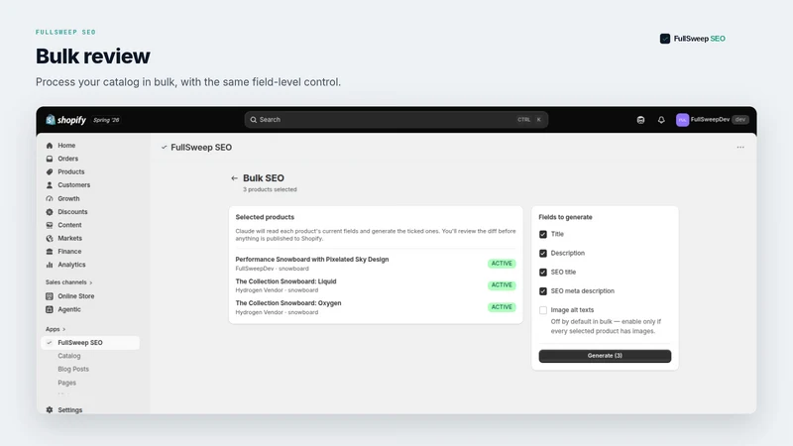
Task: Click the checkmark icon by FullSweep SEO heading
Action: 164,147
